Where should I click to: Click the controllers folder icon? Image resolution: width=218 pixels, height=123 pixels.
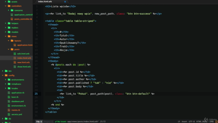pos(9,6)
